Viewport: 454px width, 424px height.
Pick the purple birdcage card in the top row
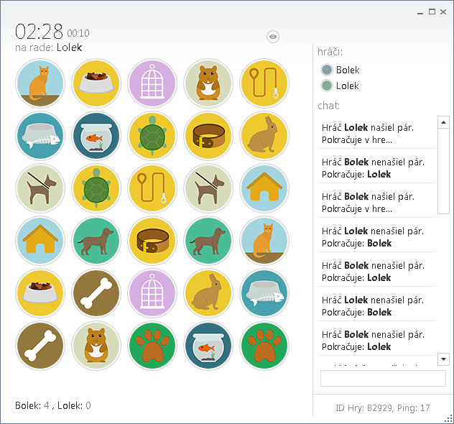(x=152, y=83)
